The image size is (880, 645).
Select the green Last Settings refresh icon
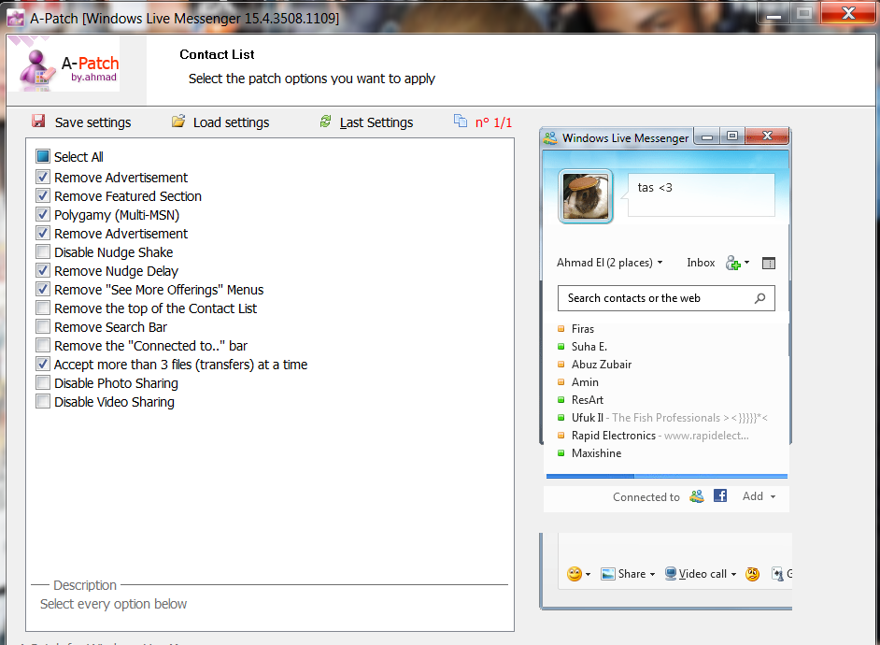pyautogui.click(x=325, y=122)
